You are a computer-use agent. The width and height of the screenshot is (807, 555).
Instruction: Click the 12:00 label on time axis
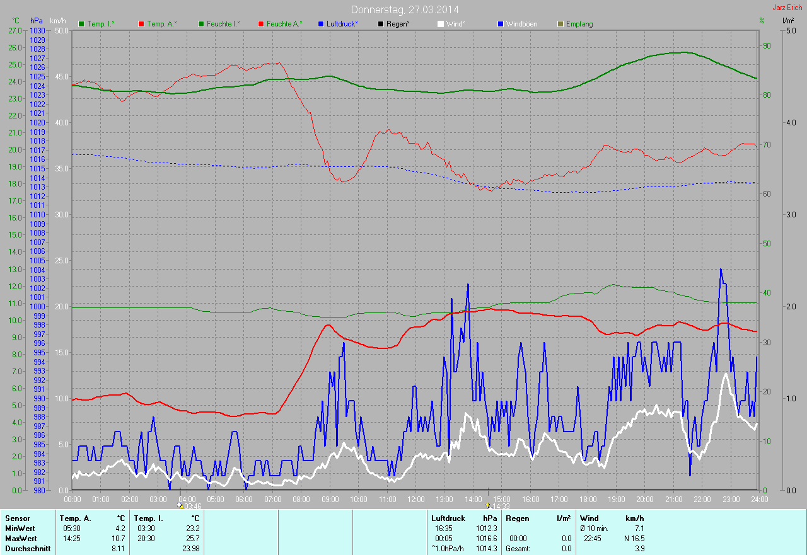416,500
